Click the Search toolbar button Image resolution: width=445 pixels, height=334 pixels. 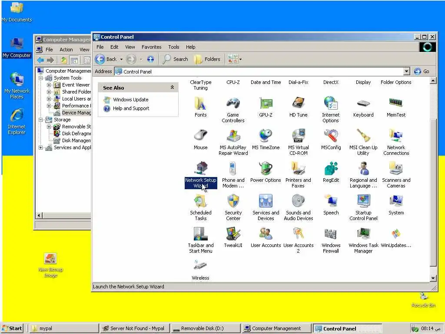pyautogui.click(x=176, y=59)
